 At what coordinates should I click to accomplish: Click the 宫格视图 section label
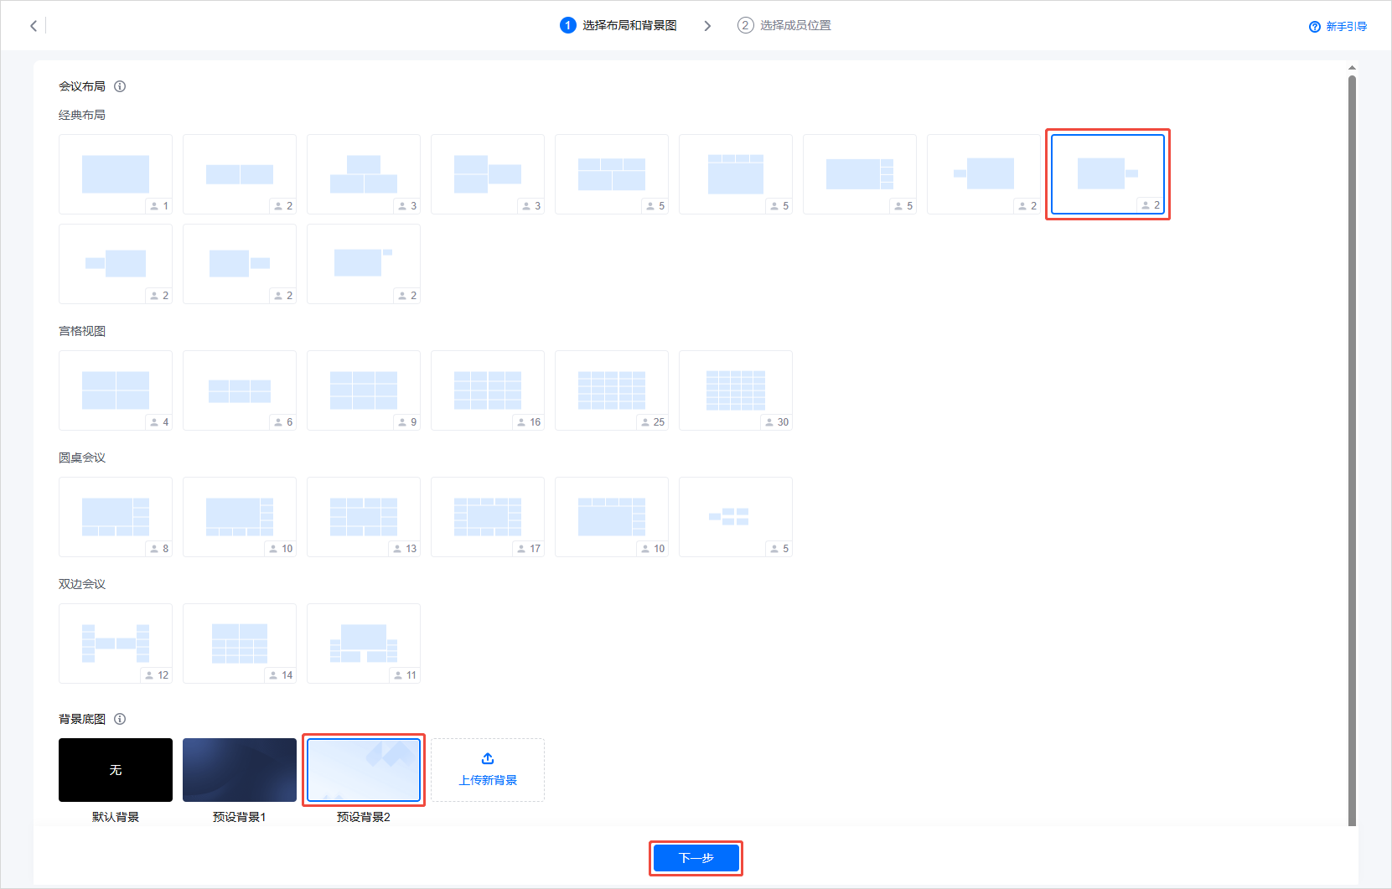(82, 331)
